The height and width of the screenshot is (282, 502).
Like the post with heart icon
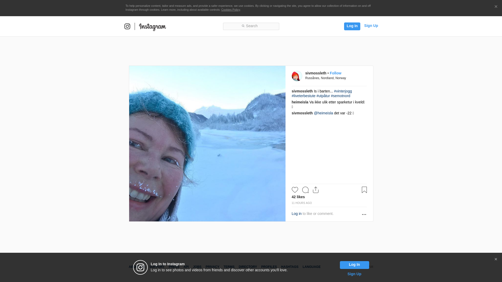tap(295, 190)
